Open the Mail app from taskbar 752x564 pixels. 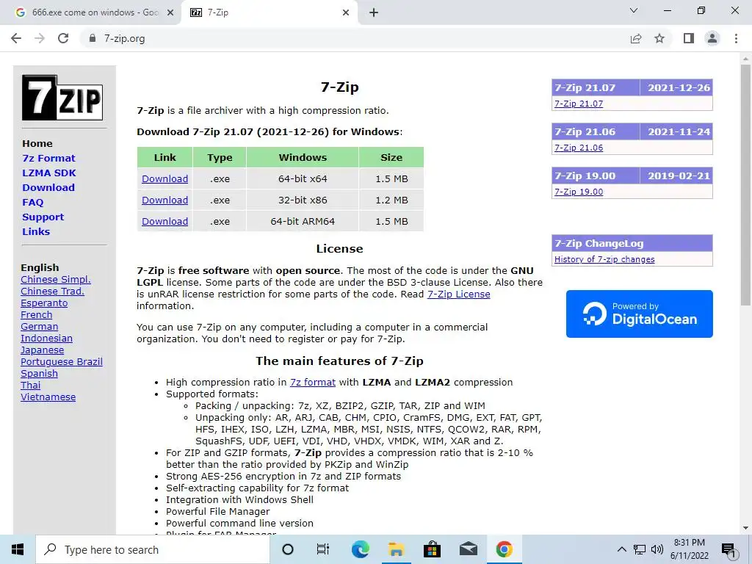point(468,549)
